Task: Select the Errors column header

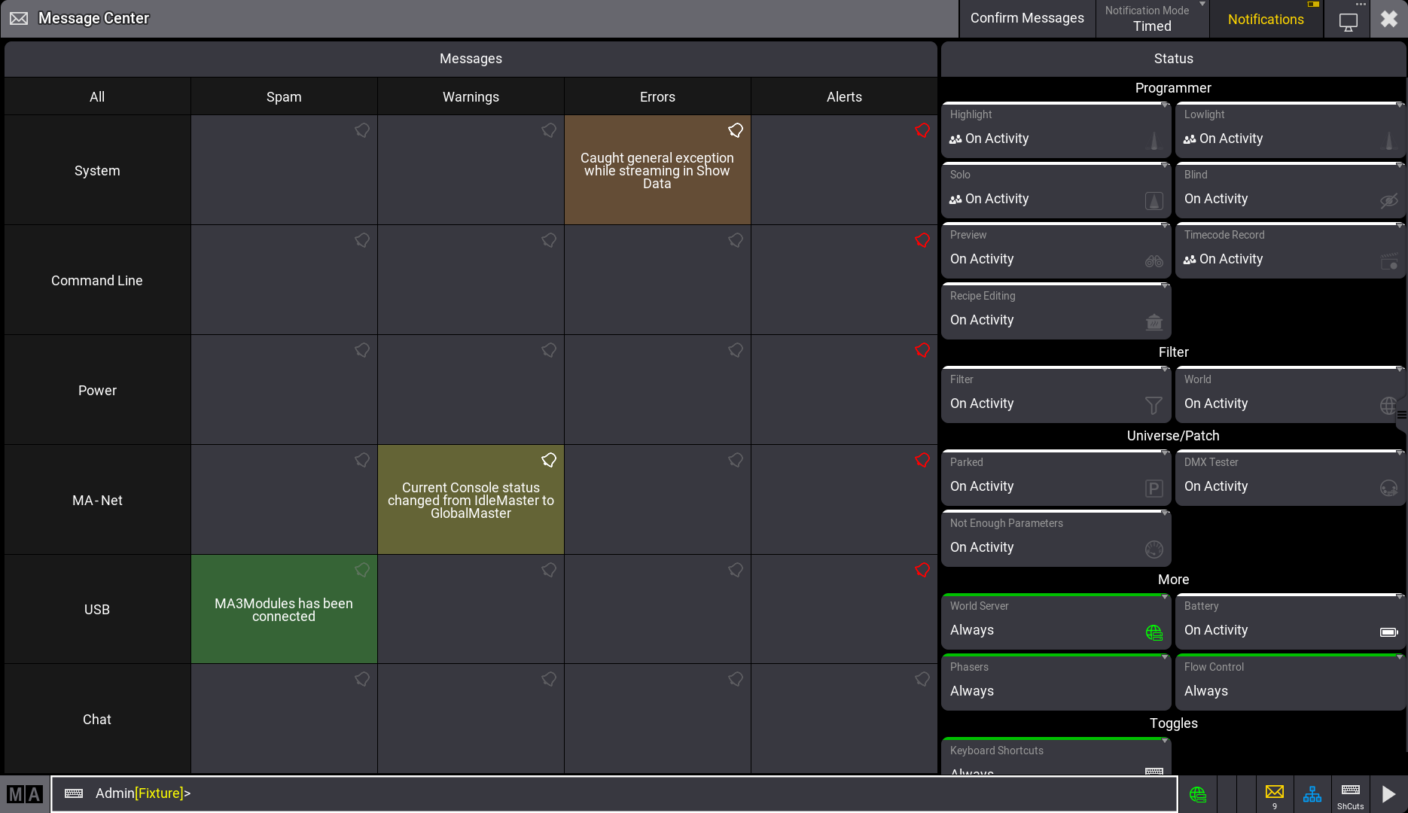Action: tap(657, 96)
